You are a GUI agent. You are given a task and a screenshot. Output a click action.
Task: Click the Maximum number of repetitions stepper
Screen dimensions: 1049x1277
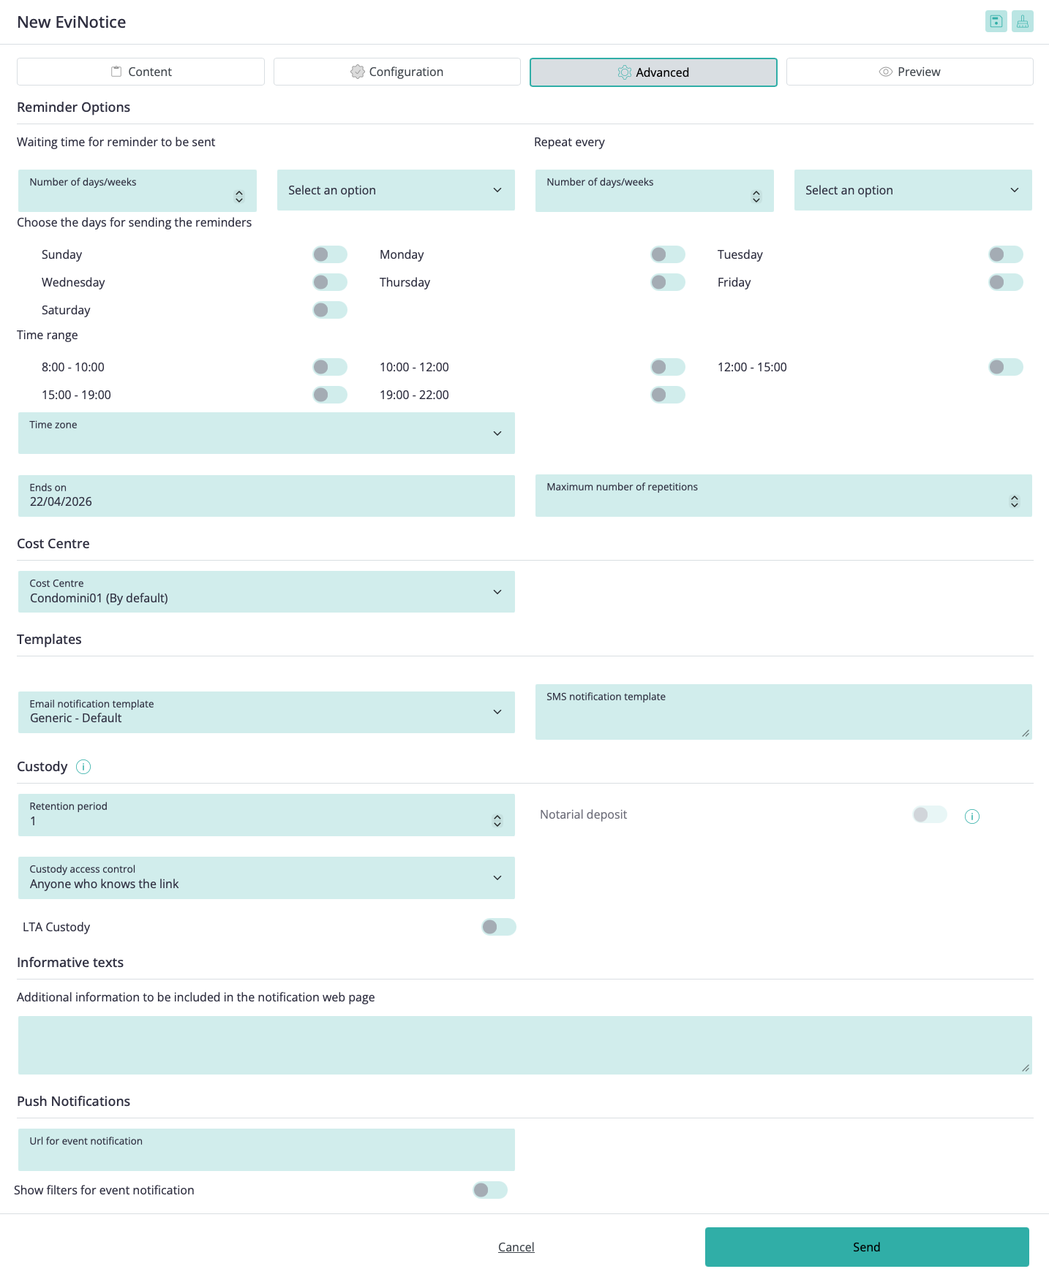click(x=1014, y=501)
